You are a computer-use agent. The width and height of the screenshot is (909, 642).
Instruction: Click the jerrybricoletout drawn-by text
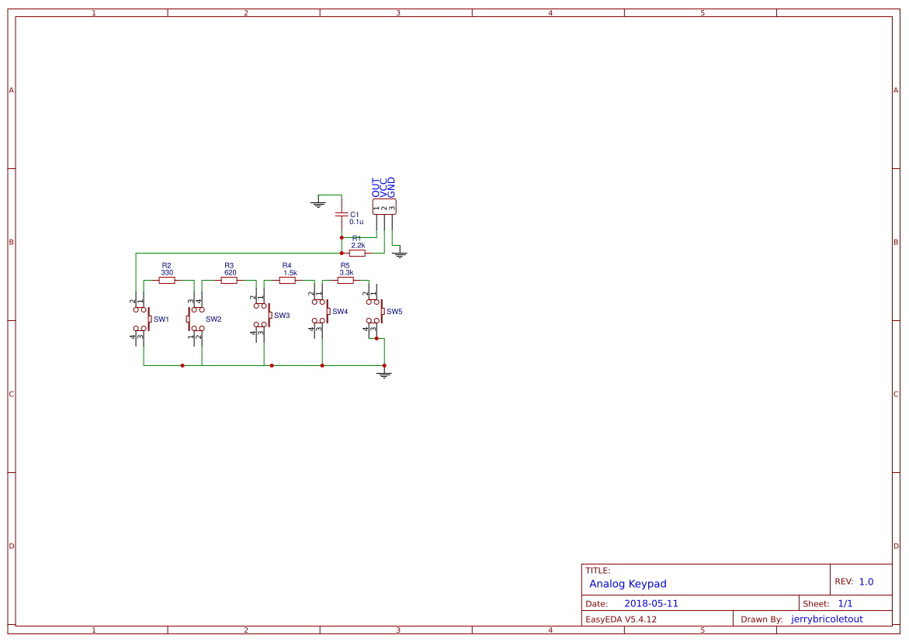[x=827, y=618]
